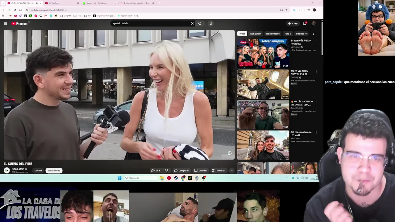Viewport: 395px width, 222px height.
Task: Open options for 'ASÍ ES VOLAR EN FIRST CLASS' video
Action: tap(316, 72)
